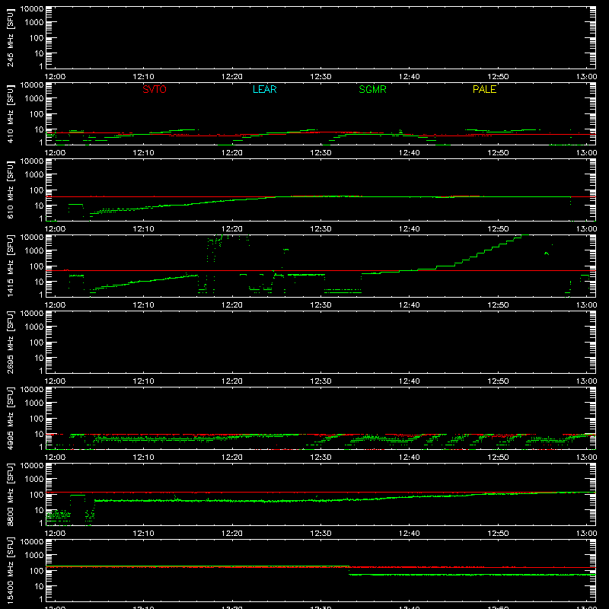Screen dimensions: 609x609
Task: Click 12:30 time tick under 1415 MHz panel
Action: 320,305
